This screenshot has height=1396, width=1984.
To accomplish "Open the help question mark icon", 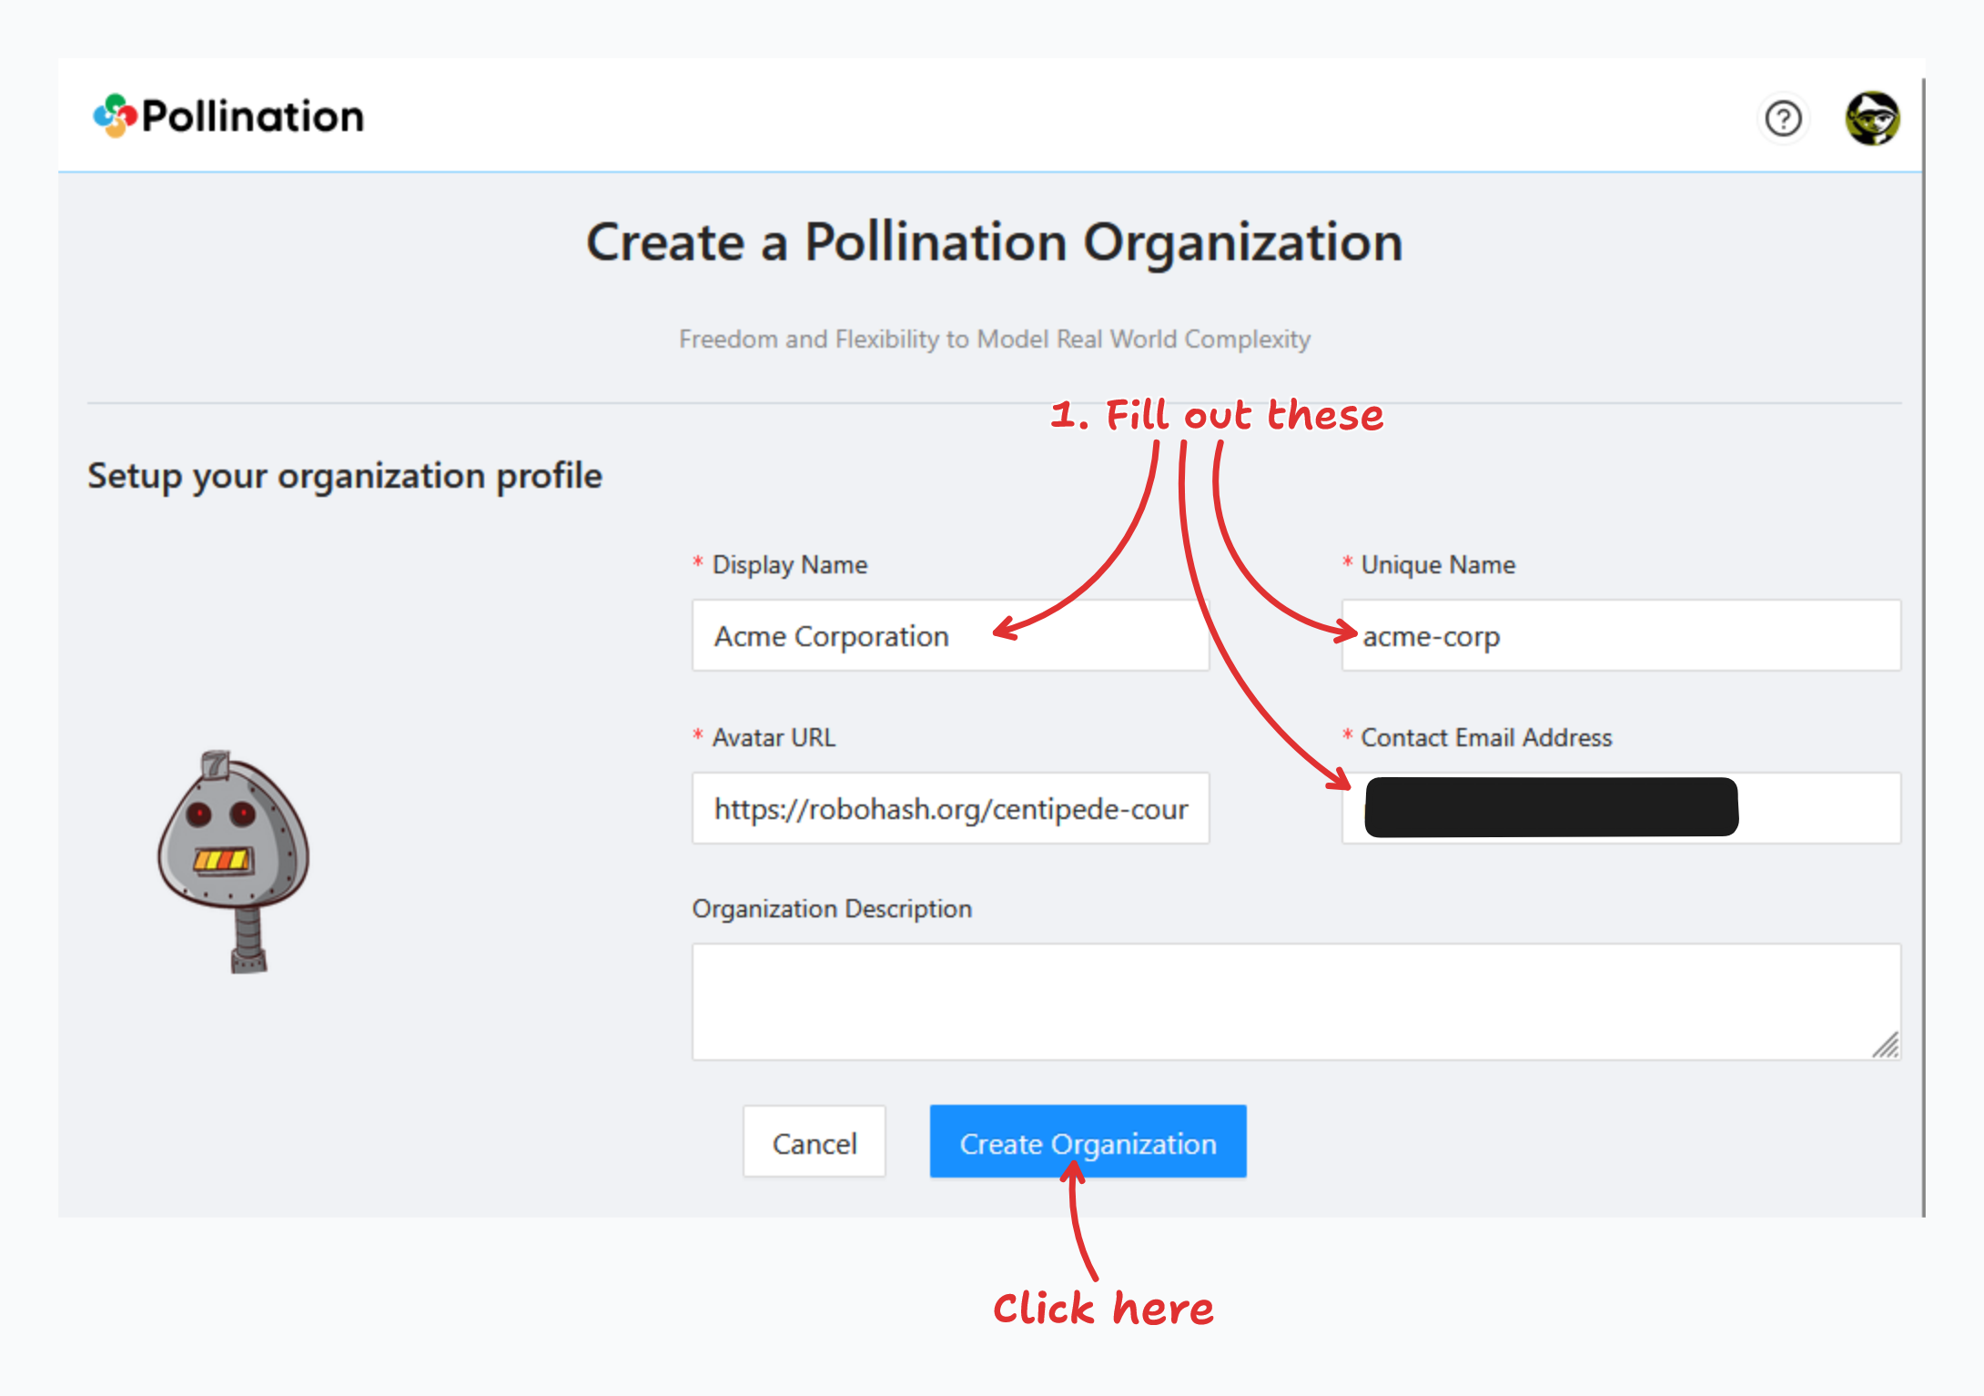I will [1782, 118].
